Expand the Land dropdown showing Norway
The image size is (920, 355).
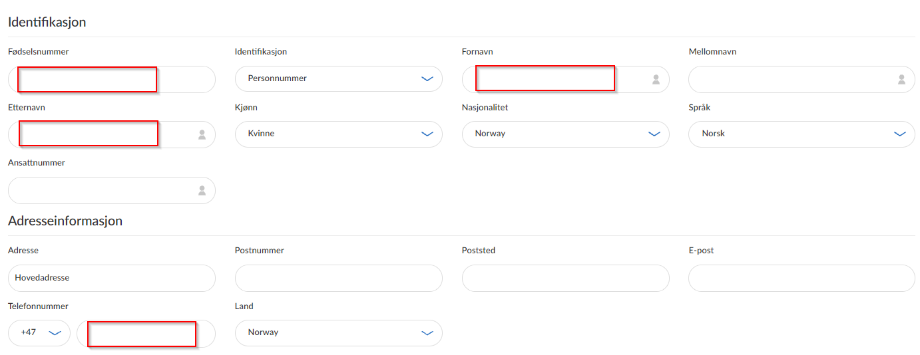[339, 333]
